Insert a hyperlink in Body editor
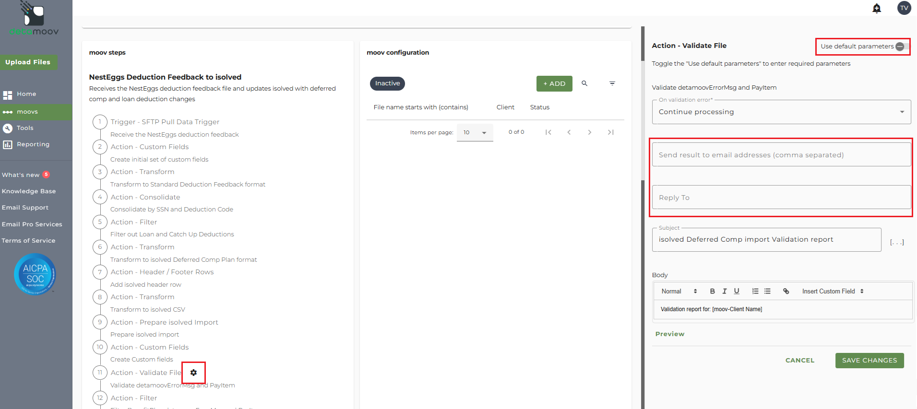The height and width of the screenshot is (409, 917). pyautogui.click(x=786, y=291)
